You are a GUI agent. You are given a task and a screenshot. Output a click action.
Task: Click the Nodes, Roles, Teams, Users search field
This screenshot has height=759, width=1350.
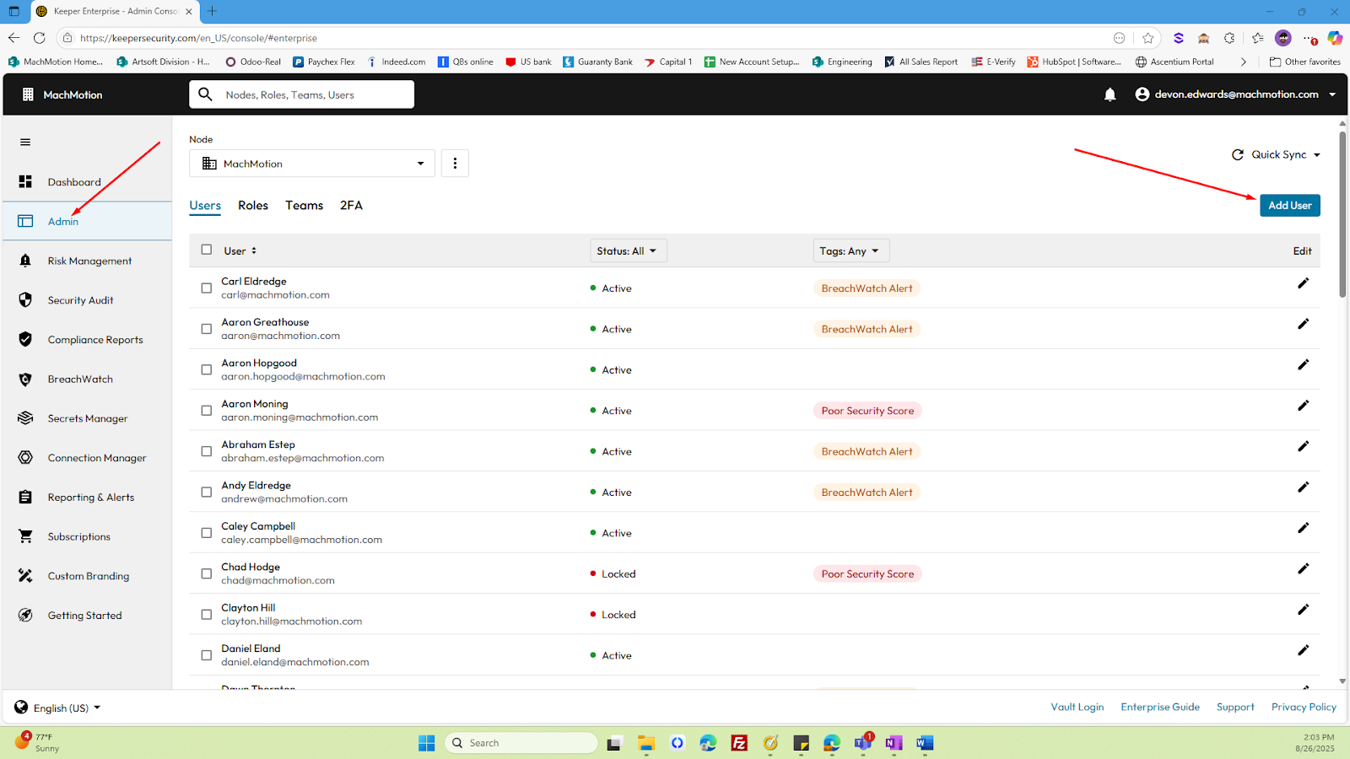click(x=312, y=95)
